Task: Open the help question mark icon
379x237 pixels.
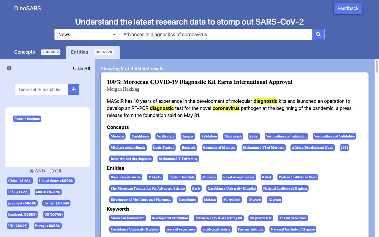Action: pyautogui.click(x=9, y=68)
